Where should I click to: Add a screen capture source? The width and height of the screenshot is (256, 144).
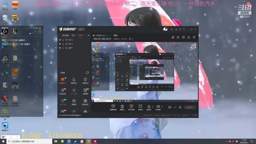coord(113,108)
